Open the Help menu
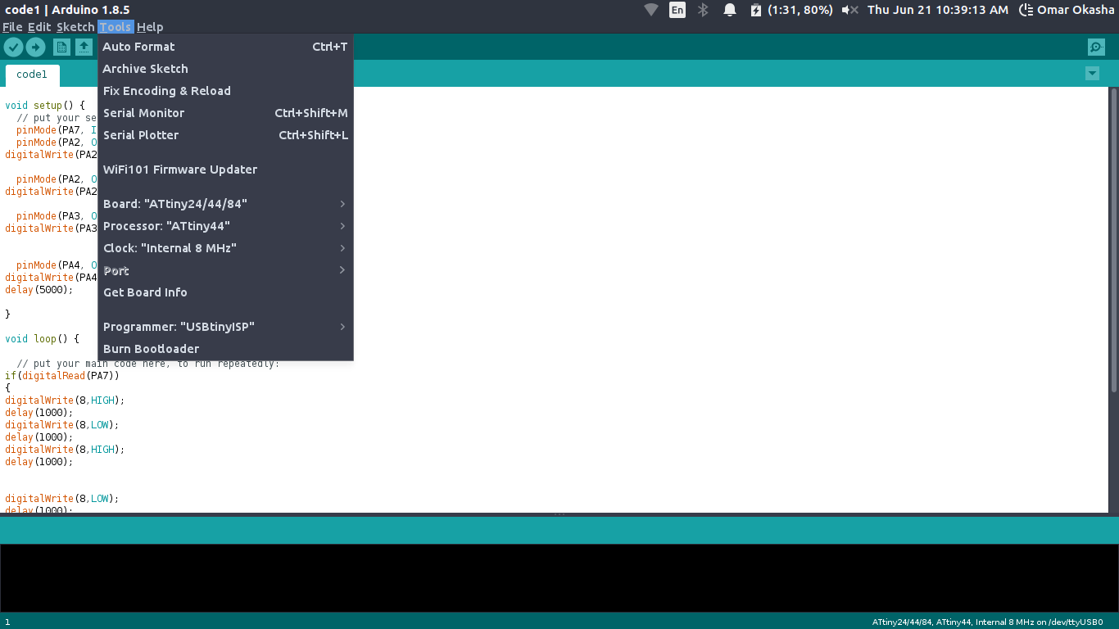The height and width of the screenshot is (629, 1119). [x=150, y=27]
